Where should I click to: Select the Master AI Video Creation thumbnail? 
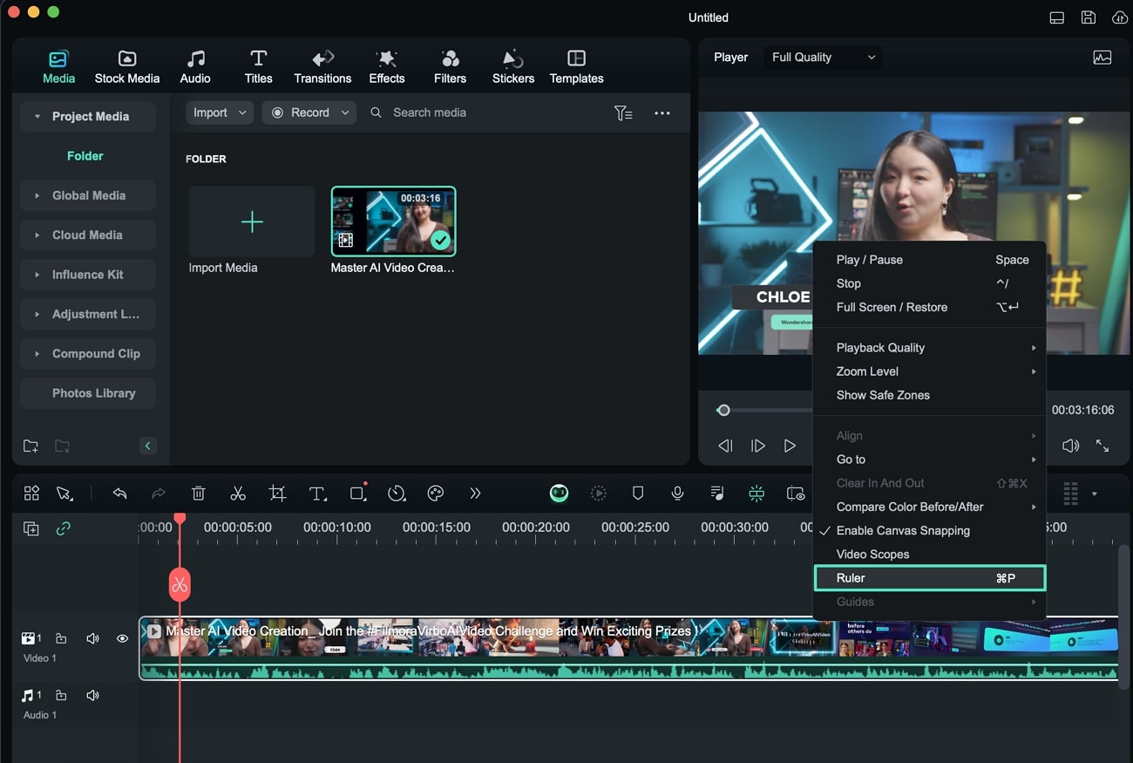coord(393,221)
